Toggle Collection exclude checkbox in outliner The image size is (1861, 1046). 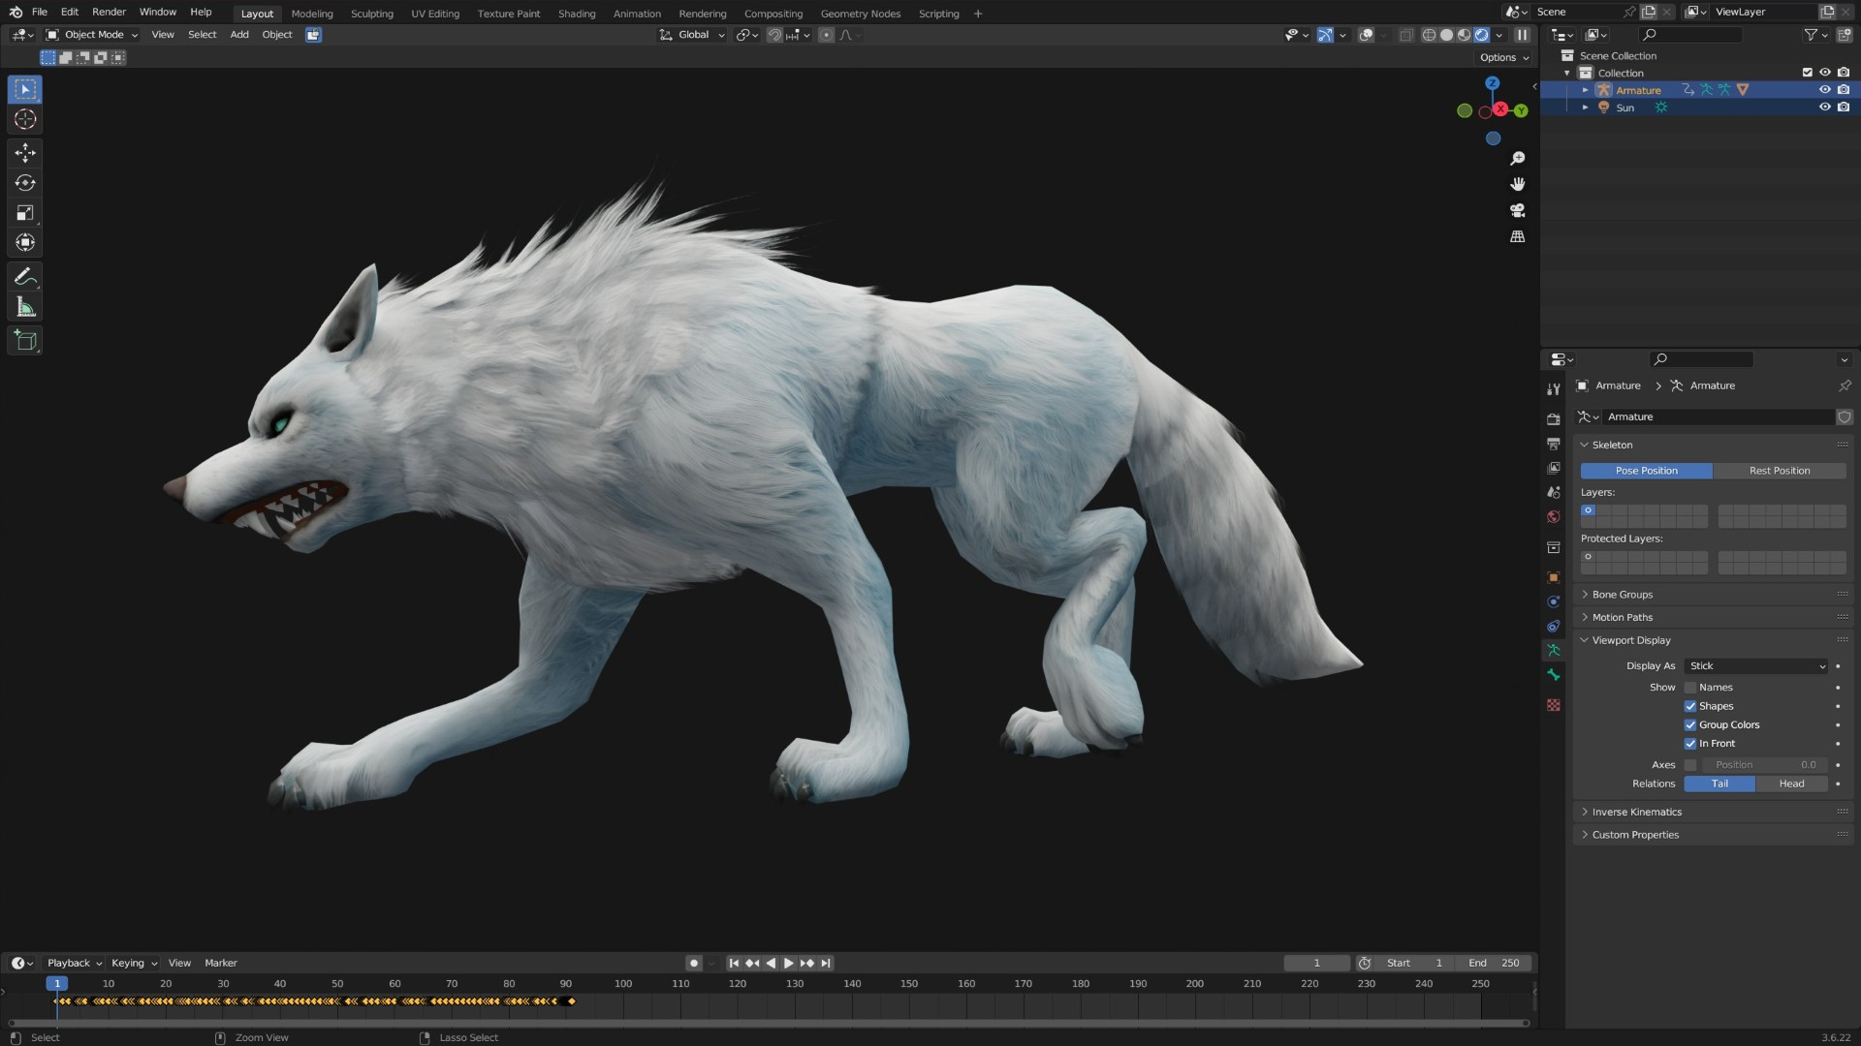(1807, 73)
